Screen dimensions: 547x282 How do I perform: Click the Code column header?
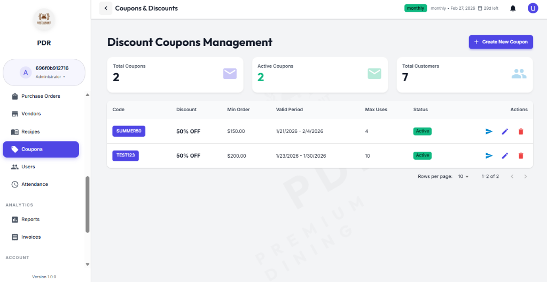(x=118, y=109)
